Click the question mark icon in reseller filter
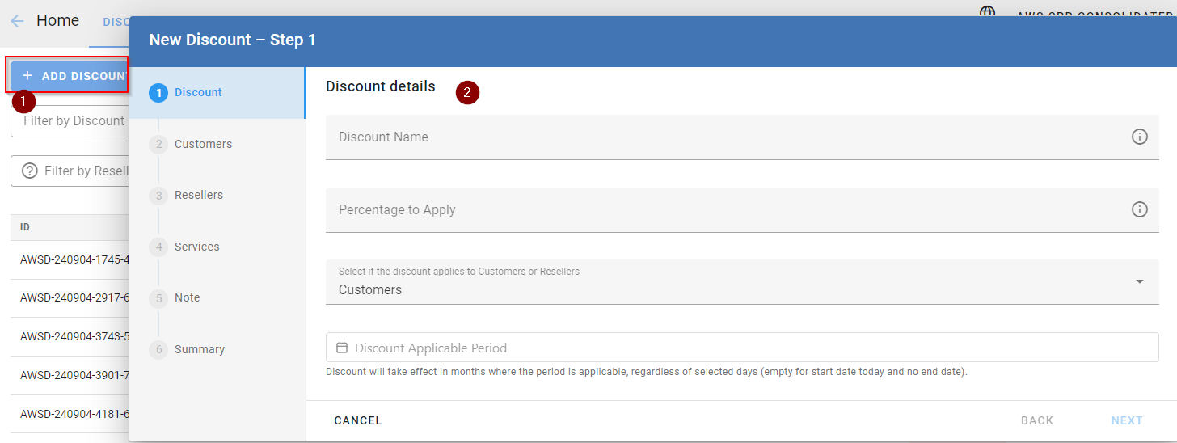The width and height of the screenshot is (1177, 443). click(30, 171)
